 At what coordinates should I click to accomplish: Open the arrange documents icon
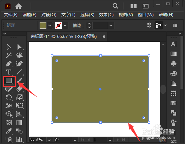click(133, 6)
